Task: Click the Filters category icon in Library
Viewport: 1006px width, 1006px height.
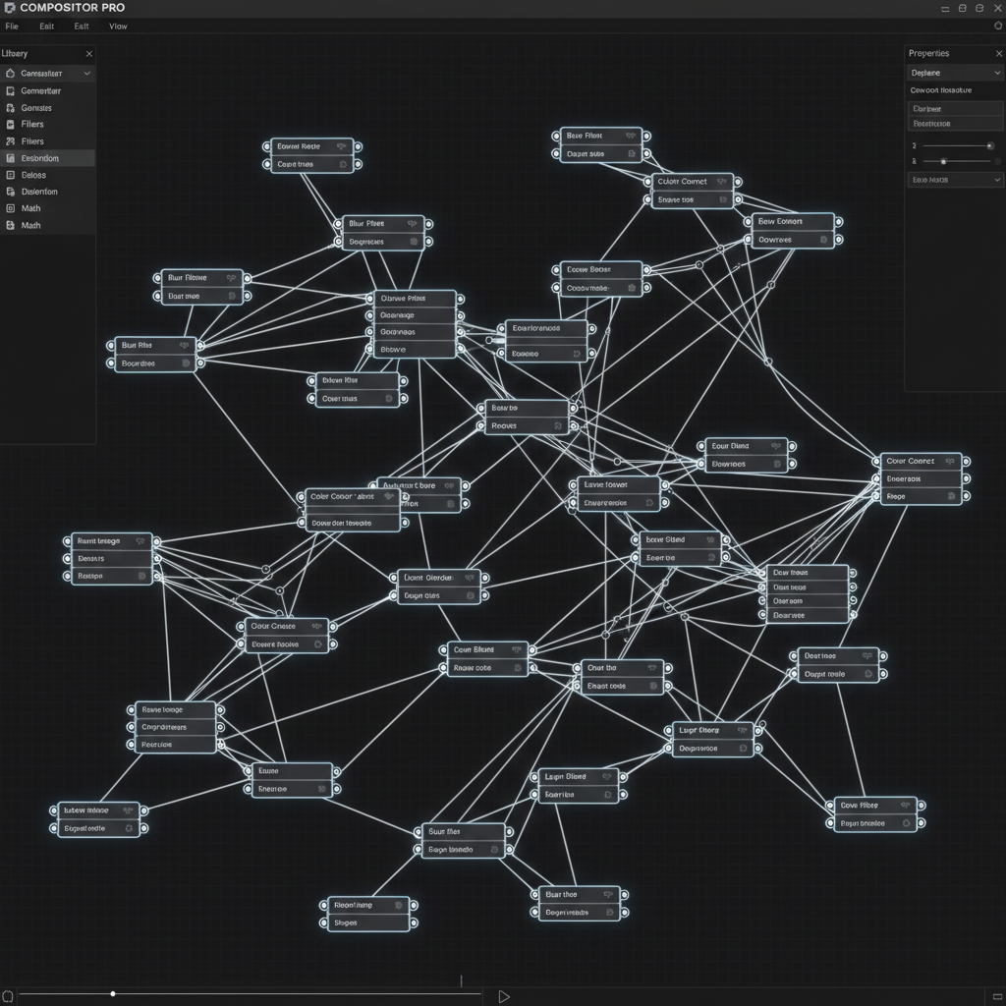Action: [10, 125]
